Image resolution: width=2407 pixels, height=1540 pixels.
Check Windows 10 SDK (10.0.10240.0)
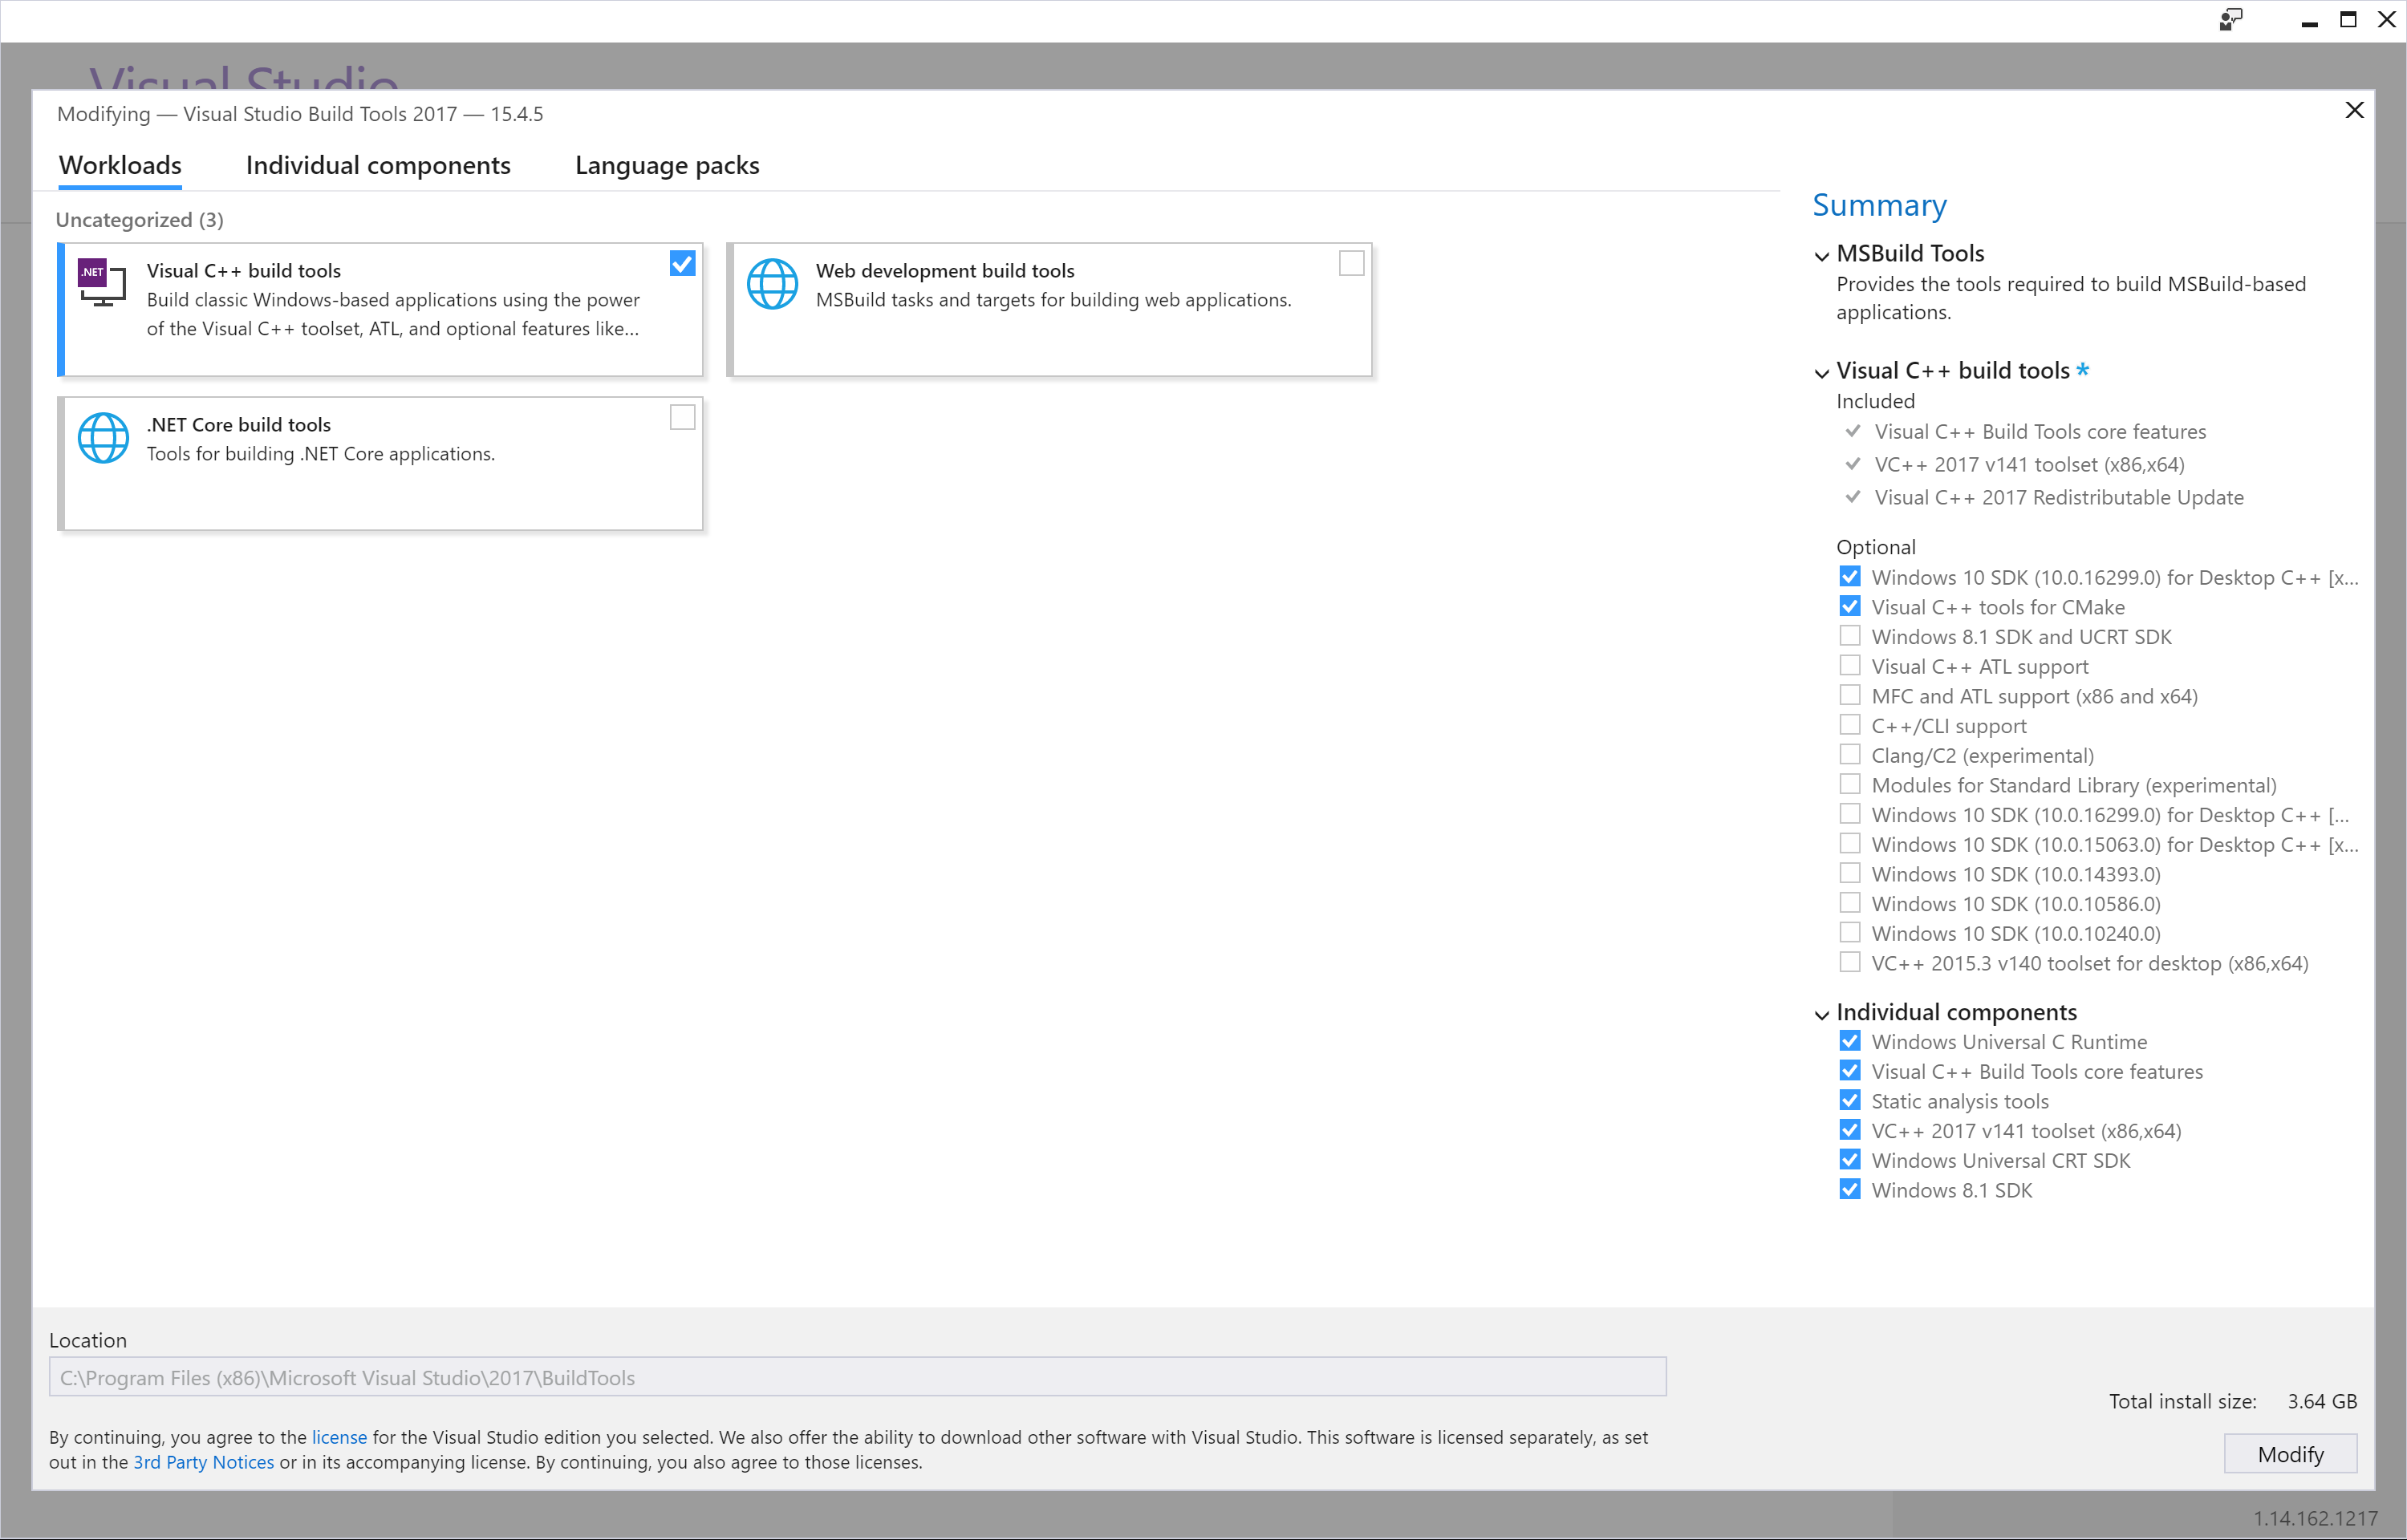(x=1849, y=933)
